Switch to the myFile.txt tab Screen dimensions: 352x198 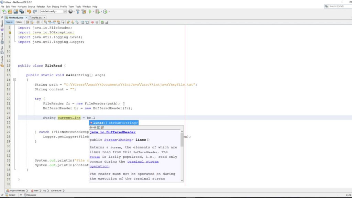click(37, 18)
